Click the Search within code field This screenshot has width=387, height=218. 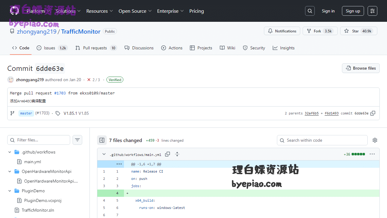(x=322, y=140)
